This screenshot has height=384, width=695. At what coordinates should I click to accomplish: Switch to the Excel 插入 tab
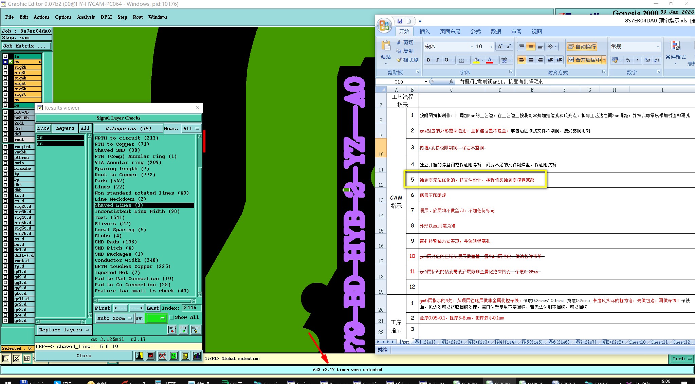pyautogui.click(x=424, y=32)
